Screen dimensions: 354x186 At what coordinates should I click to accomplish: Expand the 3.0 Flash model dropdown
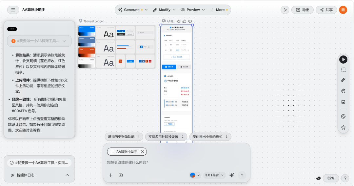point(215,175)
